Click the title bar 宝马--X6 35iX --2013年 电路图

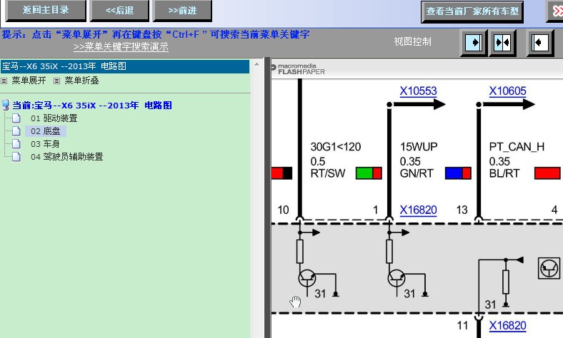[x=125, y=66]
